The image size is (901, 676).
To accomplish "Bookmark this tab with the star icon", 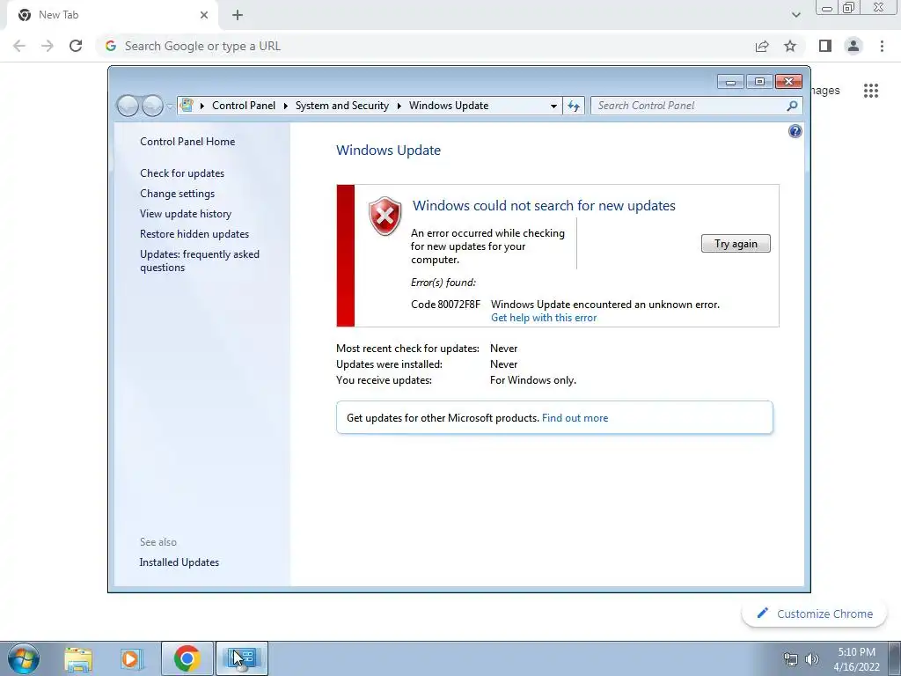I will coord(790,46).
